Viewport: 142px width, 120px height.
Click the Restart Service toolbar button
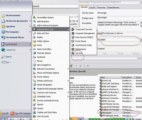(x=88, y=66)
